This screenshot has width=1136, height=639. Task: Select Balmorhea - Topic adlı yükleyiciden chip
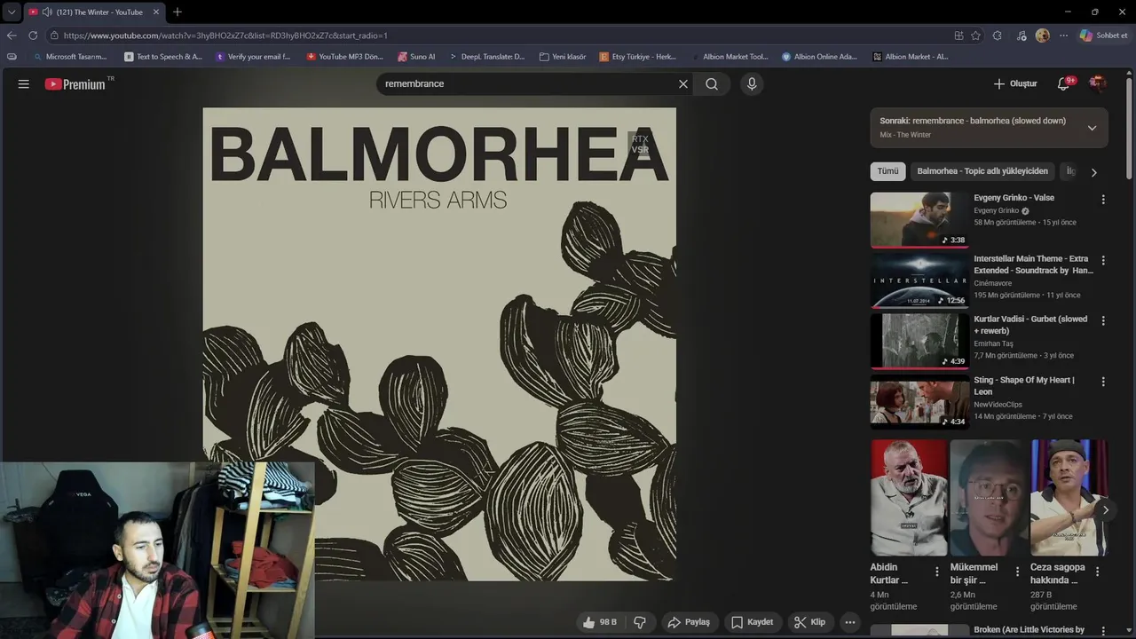pyautogui.click(x=982, y=171)
